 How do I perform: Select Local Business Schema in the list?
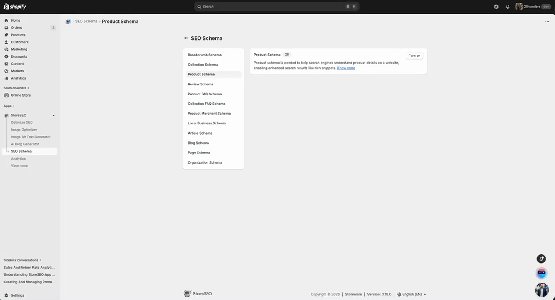(x=207, y=123)
